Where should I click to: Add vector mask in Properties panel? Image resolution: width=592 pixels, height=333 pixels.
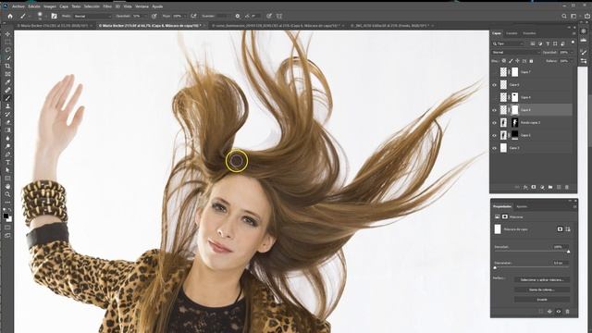coord(568,229)
